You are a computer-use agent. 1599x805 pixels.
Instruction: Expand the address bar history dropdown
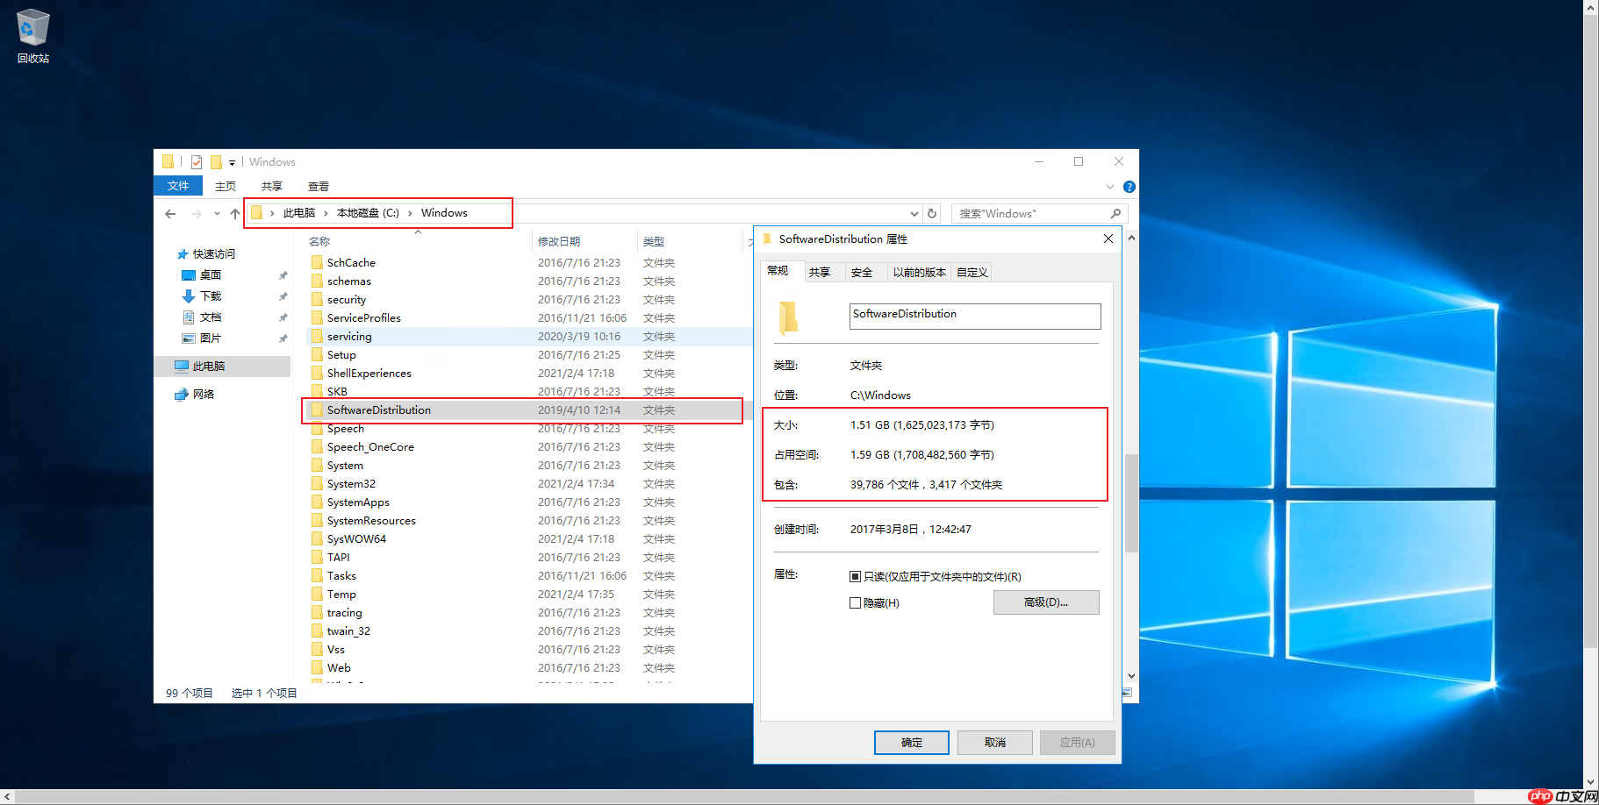point(914,213)
